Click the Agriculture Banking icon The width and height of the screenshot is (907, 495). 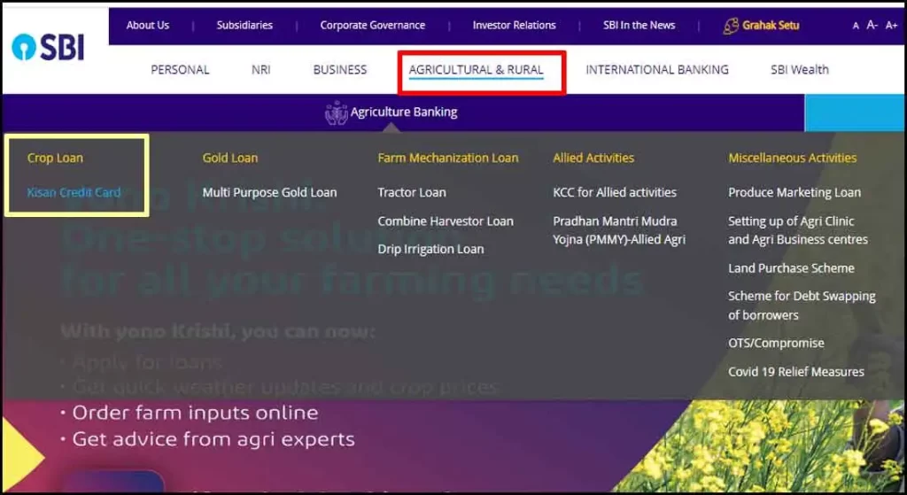coord(337,112)
